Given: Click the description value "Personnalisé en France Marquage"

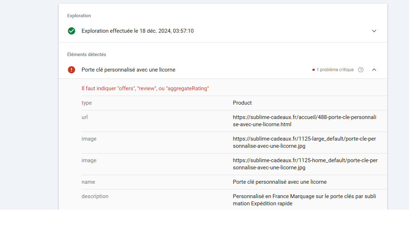Looking at the screenshot, I should click(x=304, y=200).
